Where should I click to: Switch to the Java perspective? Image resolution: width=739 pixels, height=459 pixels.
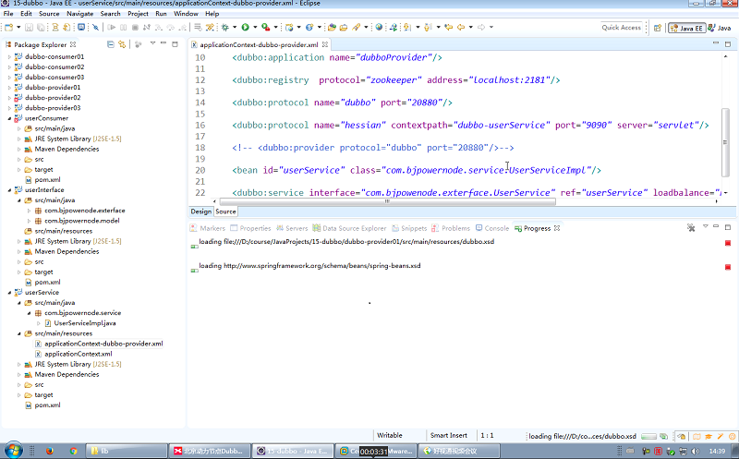point(720,28)
